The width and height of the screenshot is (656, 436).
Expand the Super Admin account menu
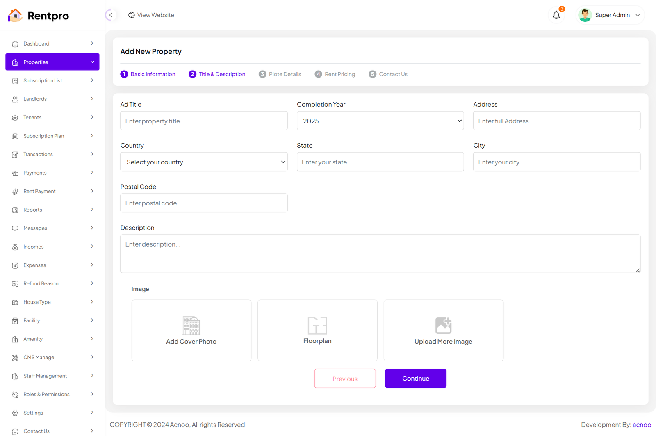click(x=638, y=15)
